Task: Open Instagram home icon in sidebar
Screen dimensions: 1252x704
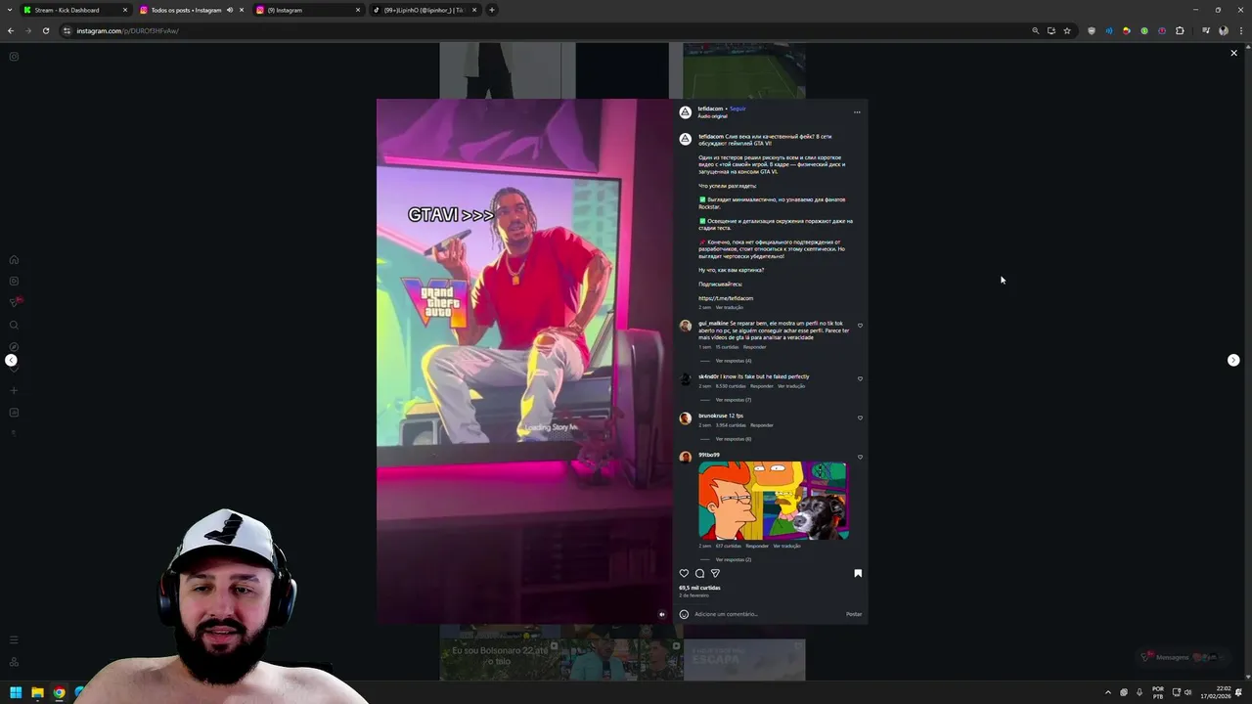Action: click(14, 260)
